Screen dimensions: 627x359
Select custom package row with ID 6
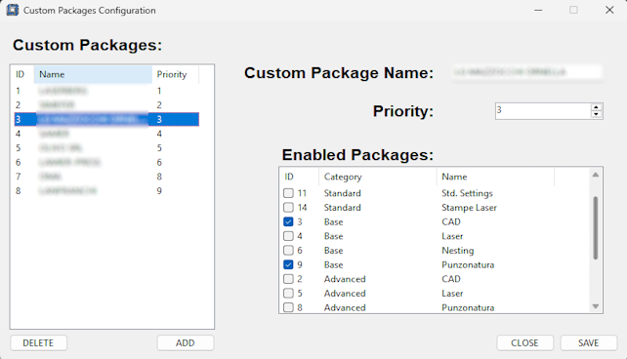(x=106, y=162)
